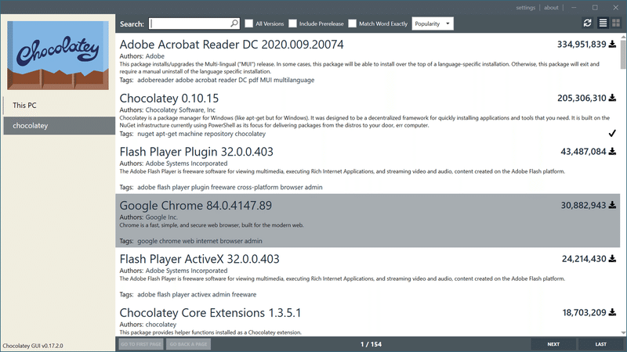Viewport: 627px width, 352px height.
Task: Open Flash Player ActiveX 32.0.0.403 package
Action: coord(200,259)
